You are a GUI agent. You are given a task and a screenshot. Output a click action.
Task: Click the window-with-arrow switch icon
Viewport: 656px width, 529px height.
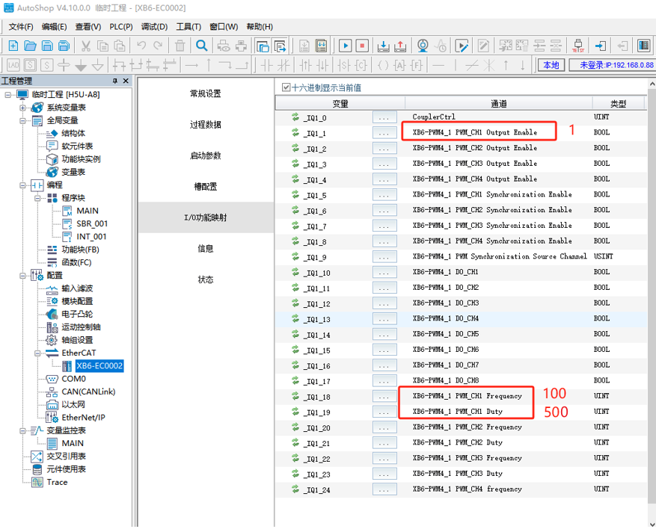(280, 46)
